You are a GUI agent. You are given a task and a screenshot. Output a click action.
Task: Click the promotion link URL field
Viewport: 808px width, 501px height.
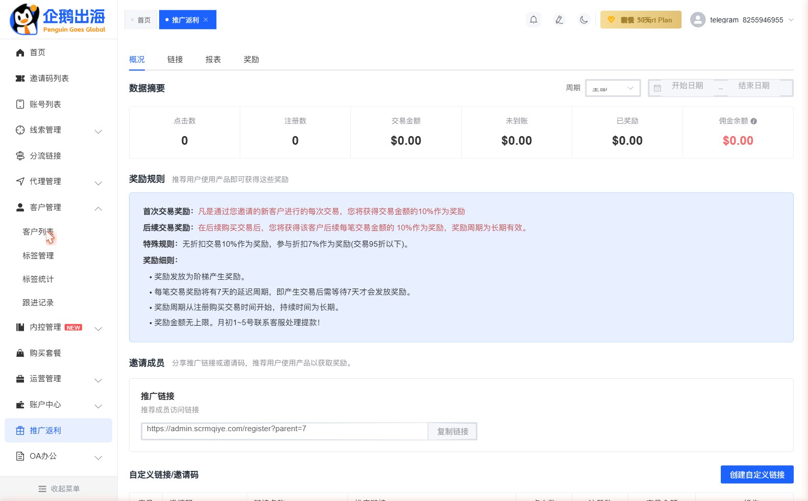click(x=284, y=431)
